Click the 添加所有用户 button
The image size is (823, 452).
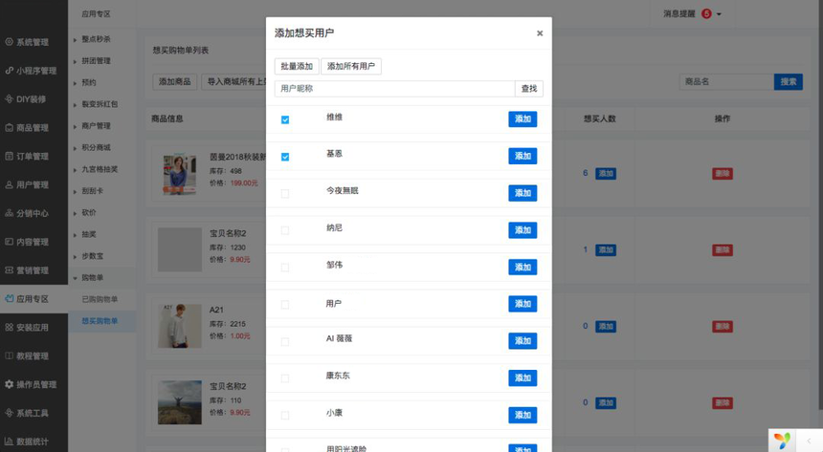click(x=350, y=67)
